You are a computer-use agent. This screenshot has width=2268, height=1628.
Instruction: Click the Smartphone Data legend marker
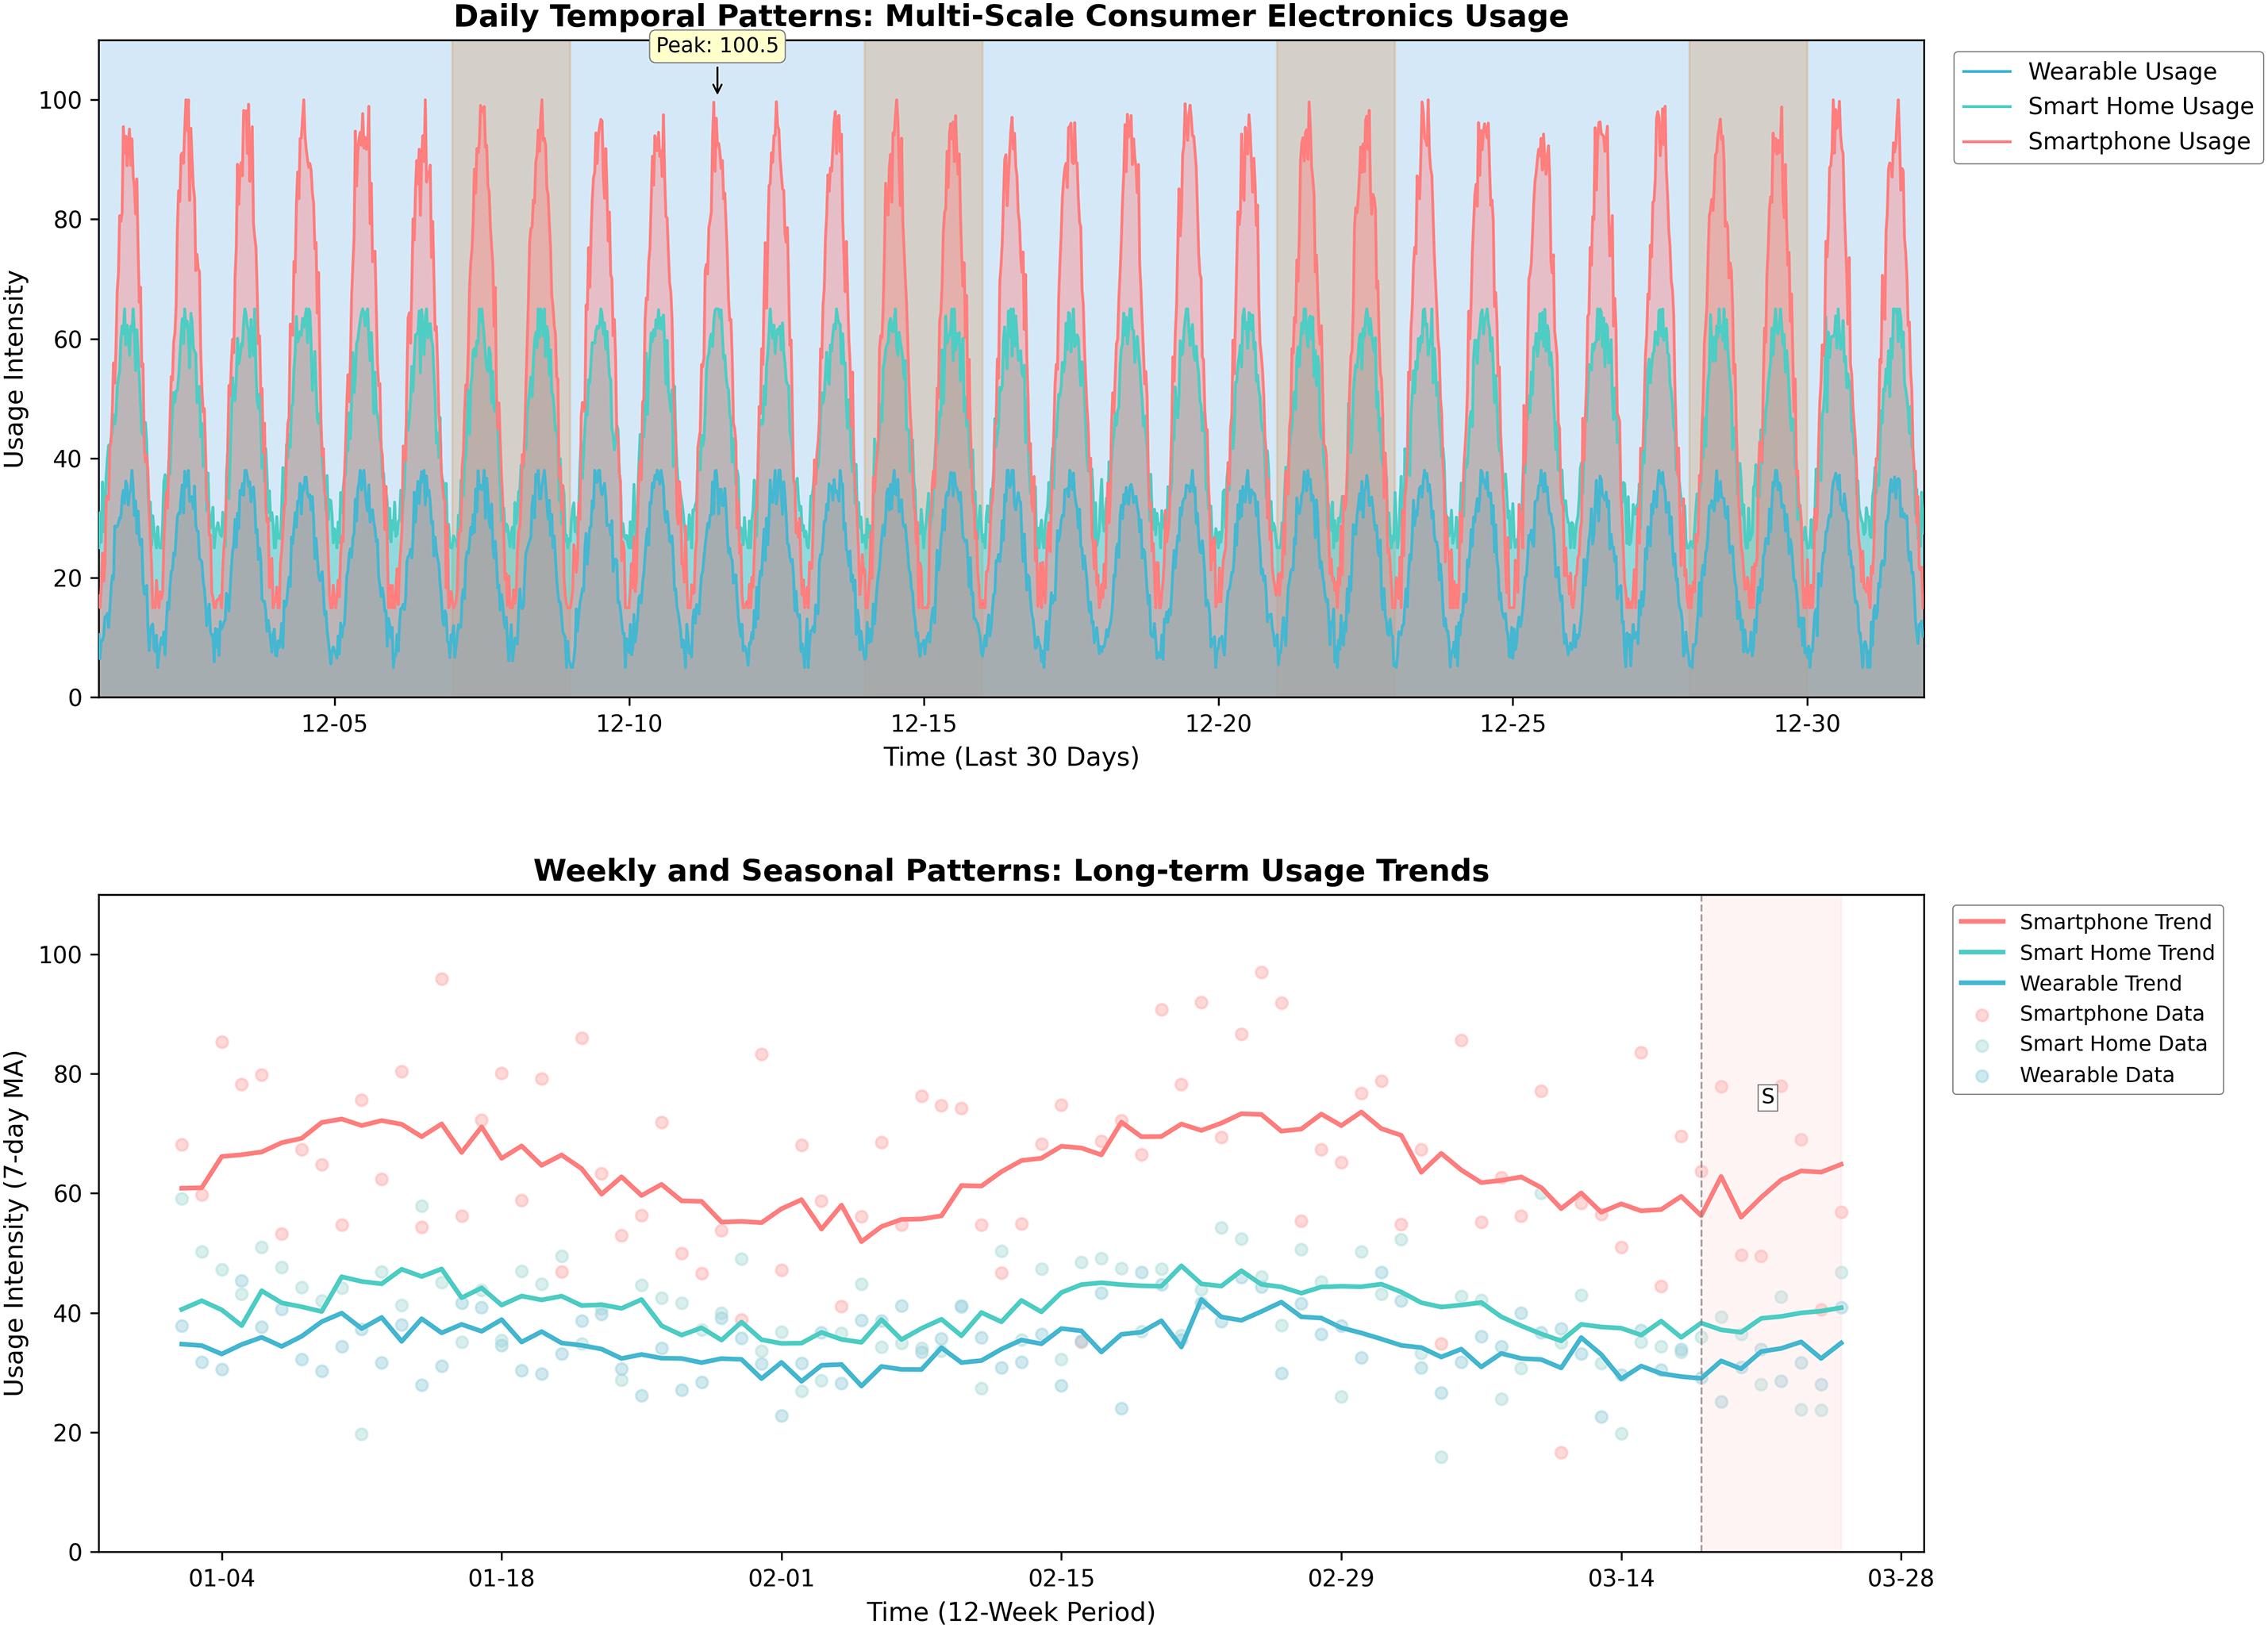1982,1014
